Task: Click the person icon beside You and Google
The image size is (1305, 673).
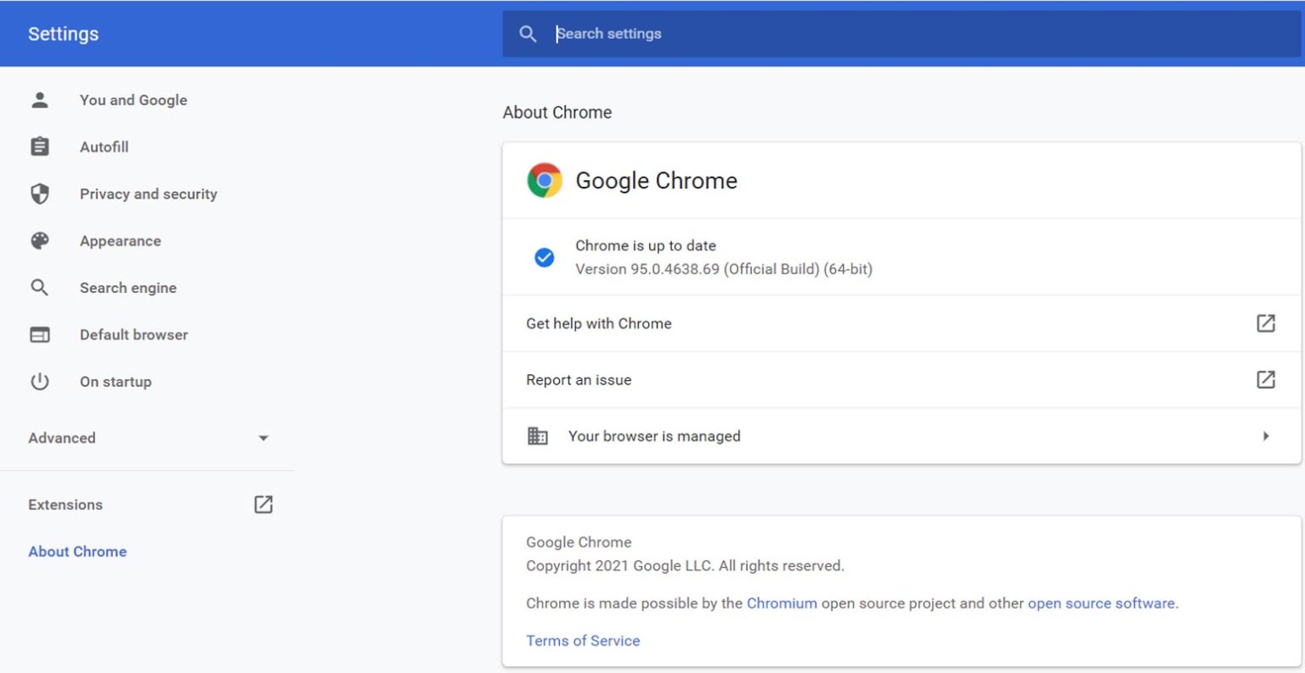Action: (x=40, y=100)
